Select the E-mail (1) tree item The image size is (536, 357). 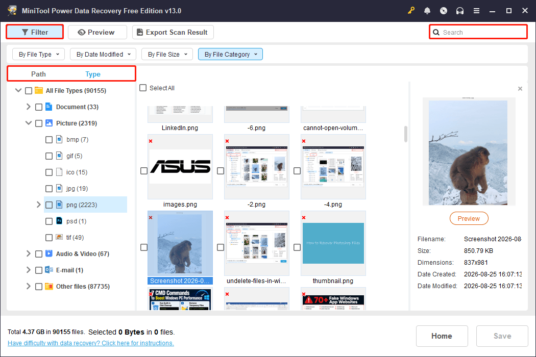point(70,270)
